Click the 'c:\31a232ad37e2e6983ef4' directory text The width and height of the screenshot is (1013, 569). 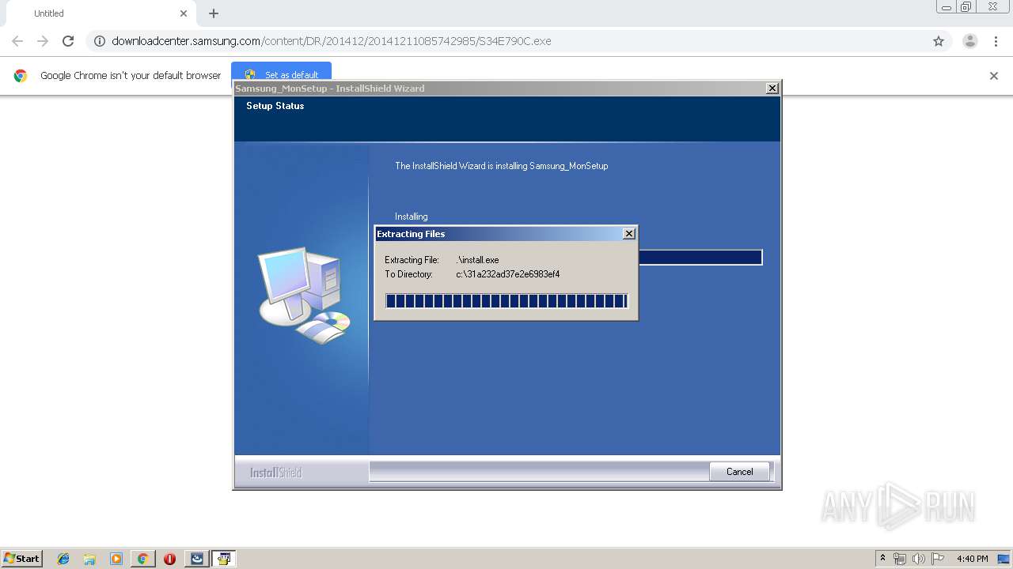(x=508, y=274)
